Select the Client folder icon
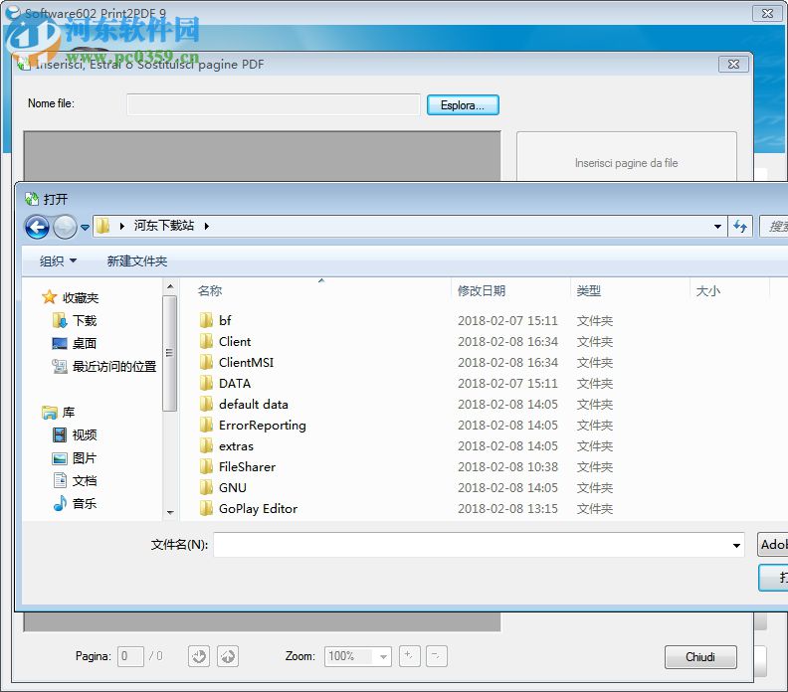Image resolution: width=788 pixels, height=692 pixels. (x=206, y=341)
